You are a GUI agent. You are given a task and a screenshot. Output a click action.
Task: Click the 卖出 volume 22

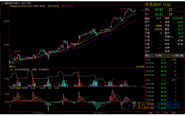point(170,10)
